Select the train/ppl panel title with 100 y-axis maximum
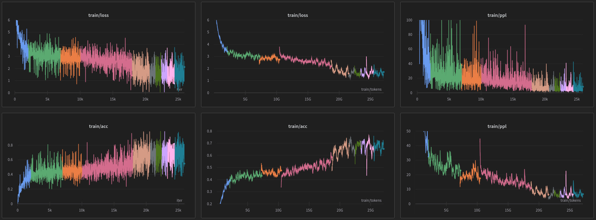596x220 pixels. (x=497, y=15)
